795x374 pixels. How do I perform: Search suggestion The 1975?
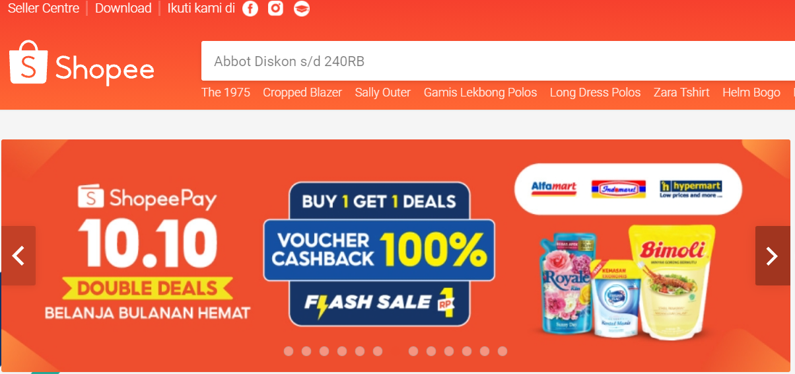coord(226,93)
